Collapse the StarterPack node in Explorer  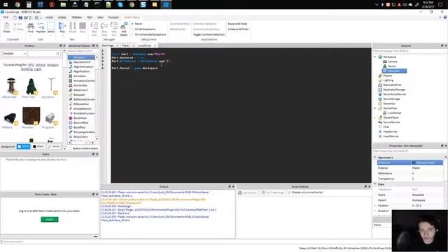375,108
